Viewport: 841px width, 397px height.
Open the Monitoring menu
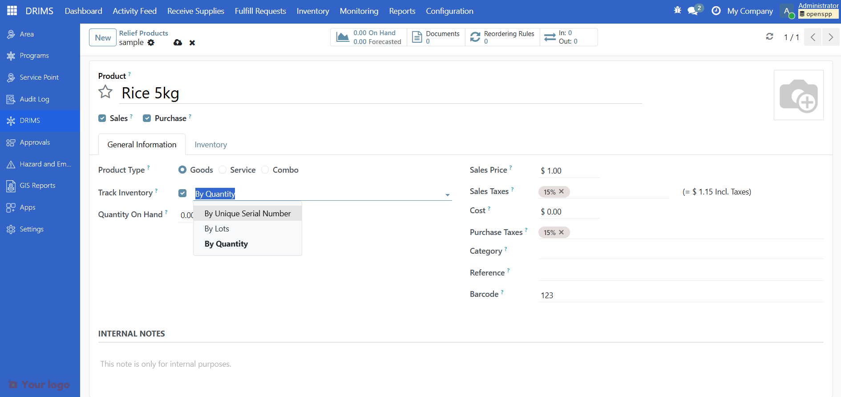359,11
